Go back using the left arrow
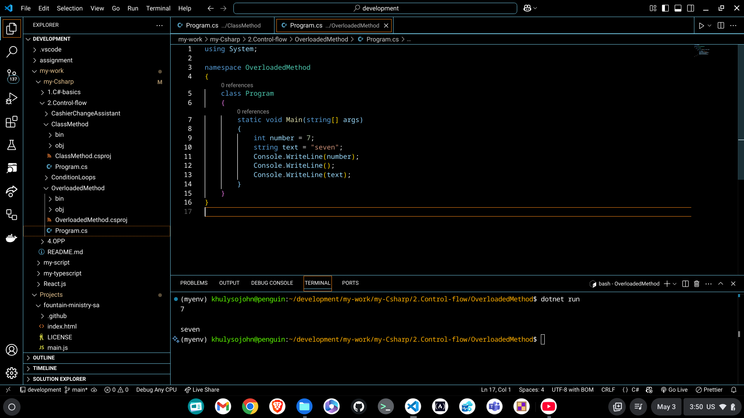744x418 pixels. coord(211,8)
